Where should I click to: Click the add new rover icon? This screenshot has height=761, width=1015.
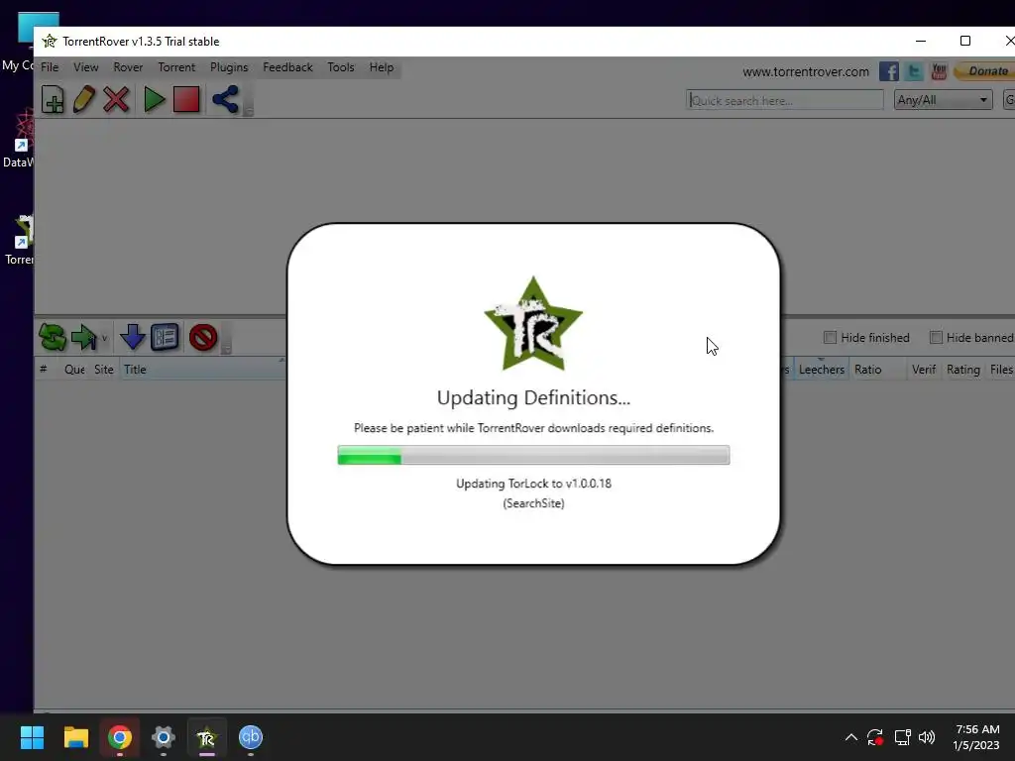53,100
